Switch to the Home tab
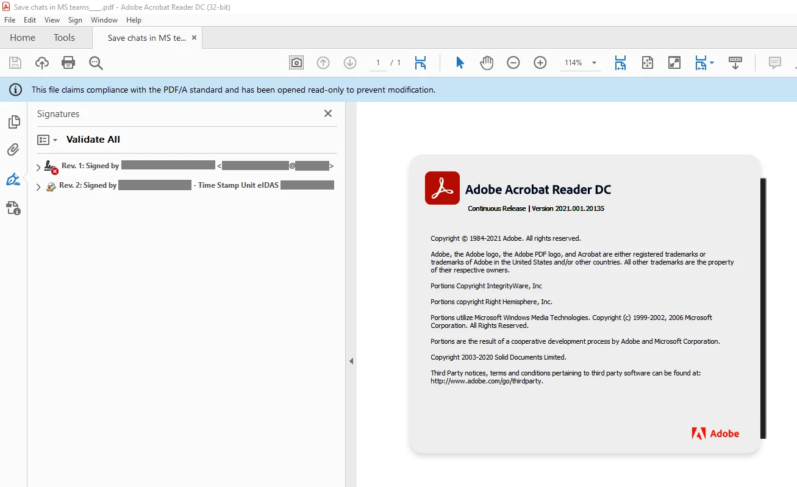 [23, 38]
